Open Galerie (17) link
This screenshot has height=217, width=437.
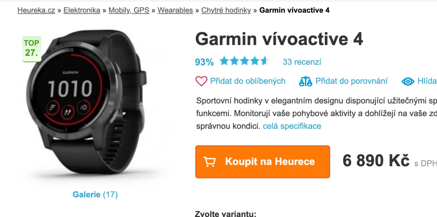95,195
